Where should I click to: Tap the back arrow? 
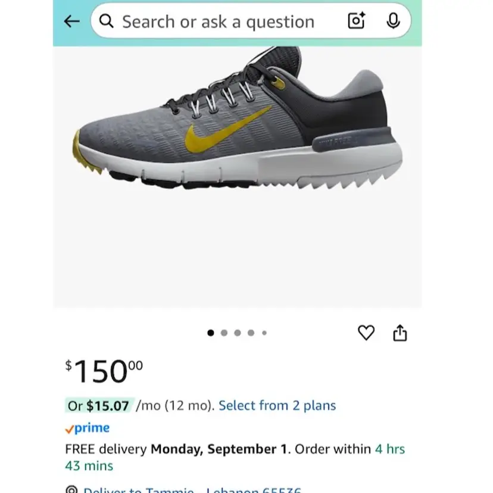click(71, 21)
